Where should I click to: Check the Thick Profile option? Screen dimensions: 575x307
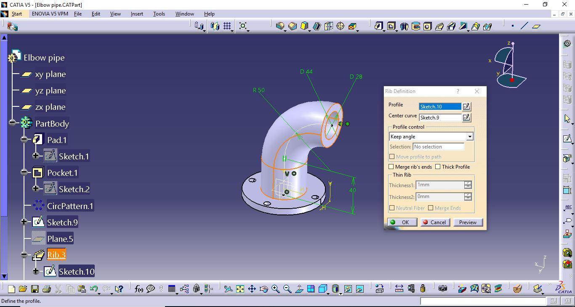click(438, 167)
